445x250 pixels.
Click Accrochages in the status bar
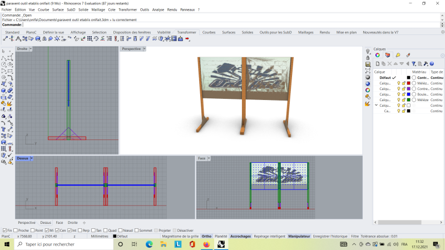click(x=240, y=236)
